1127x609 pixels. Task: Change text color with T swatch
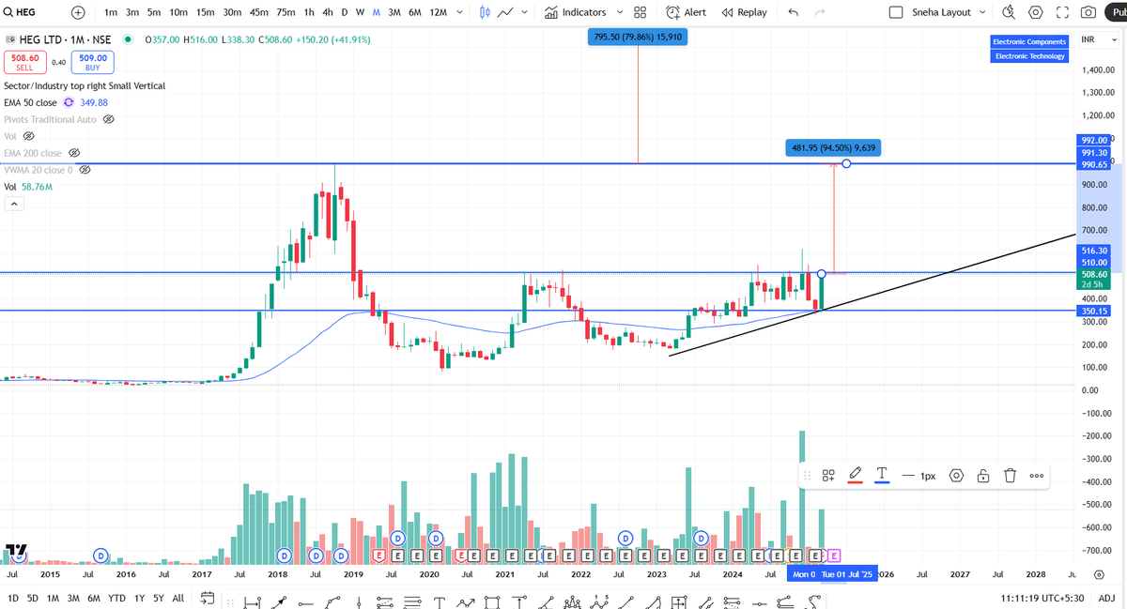coord(882,476)
